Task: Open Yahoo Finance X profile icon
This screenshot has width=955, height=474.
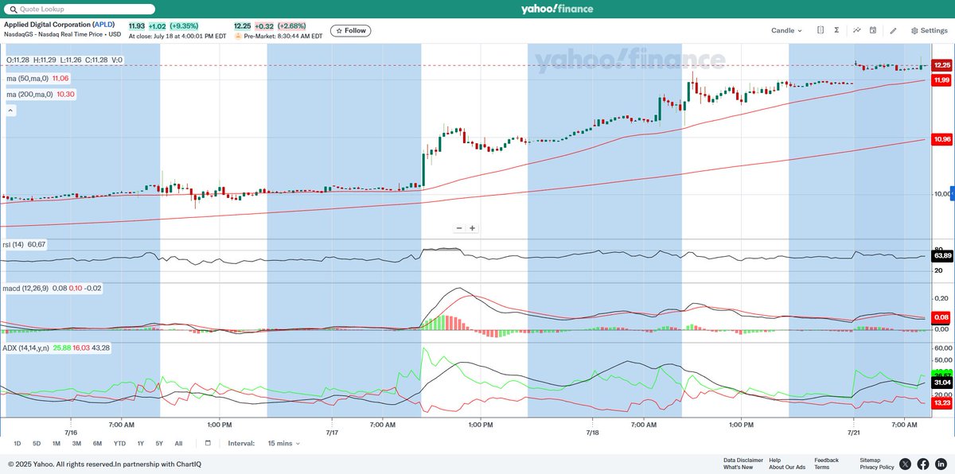Action: tap(906, 464)
